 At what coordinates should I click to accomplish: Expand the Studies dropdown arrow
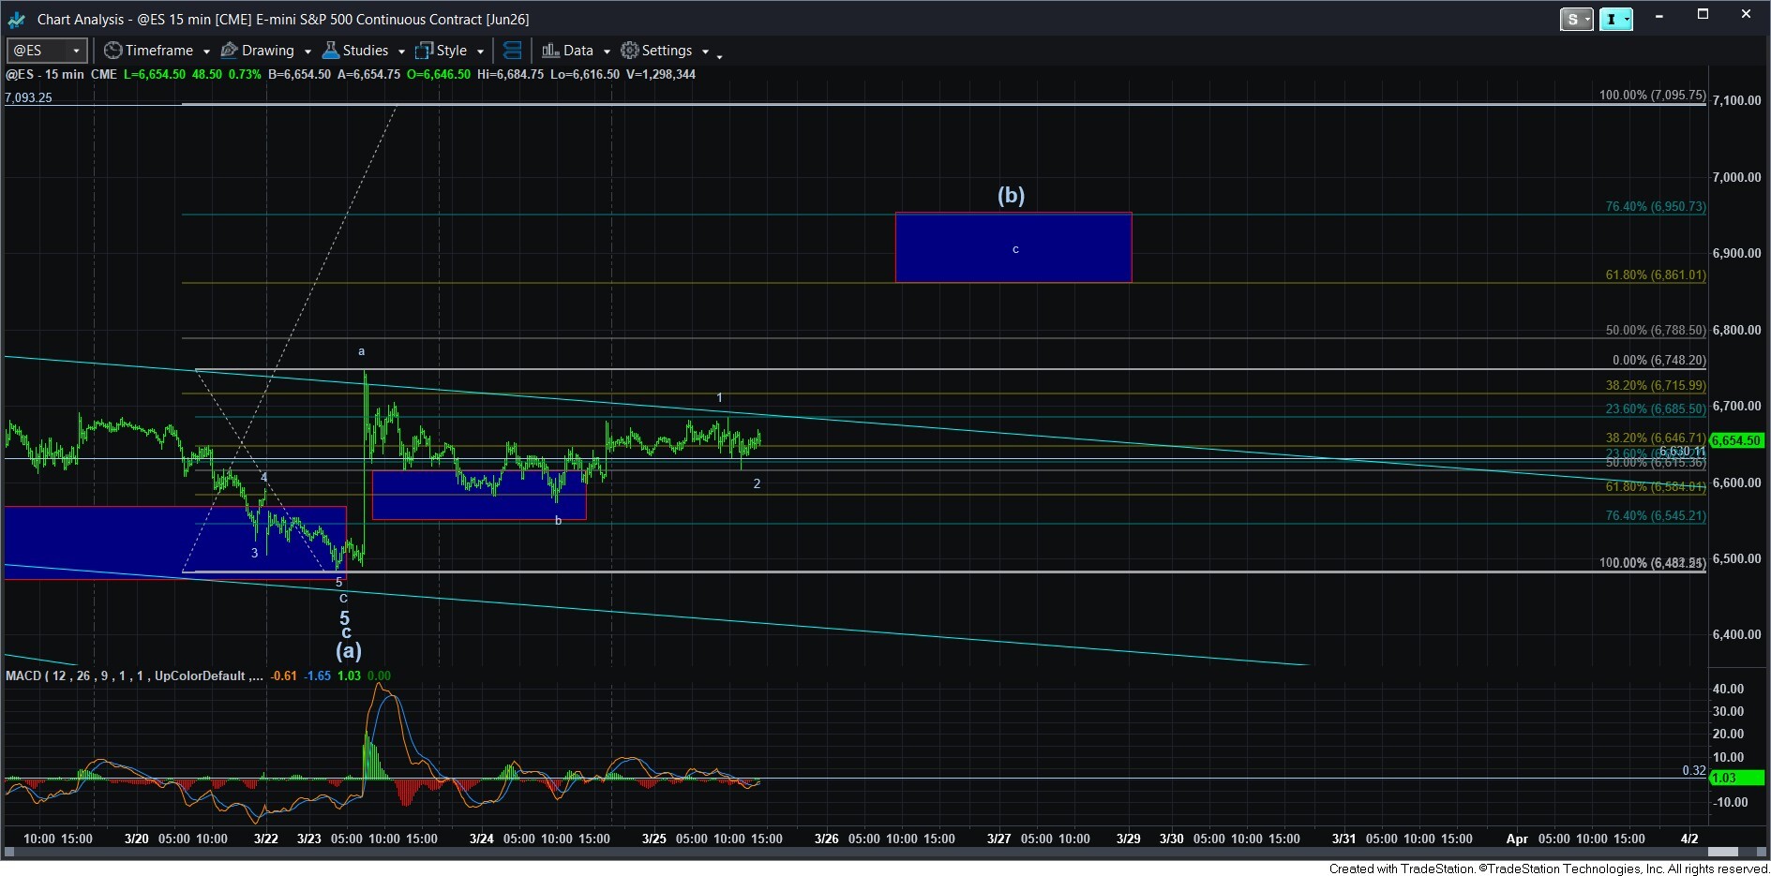401,52
